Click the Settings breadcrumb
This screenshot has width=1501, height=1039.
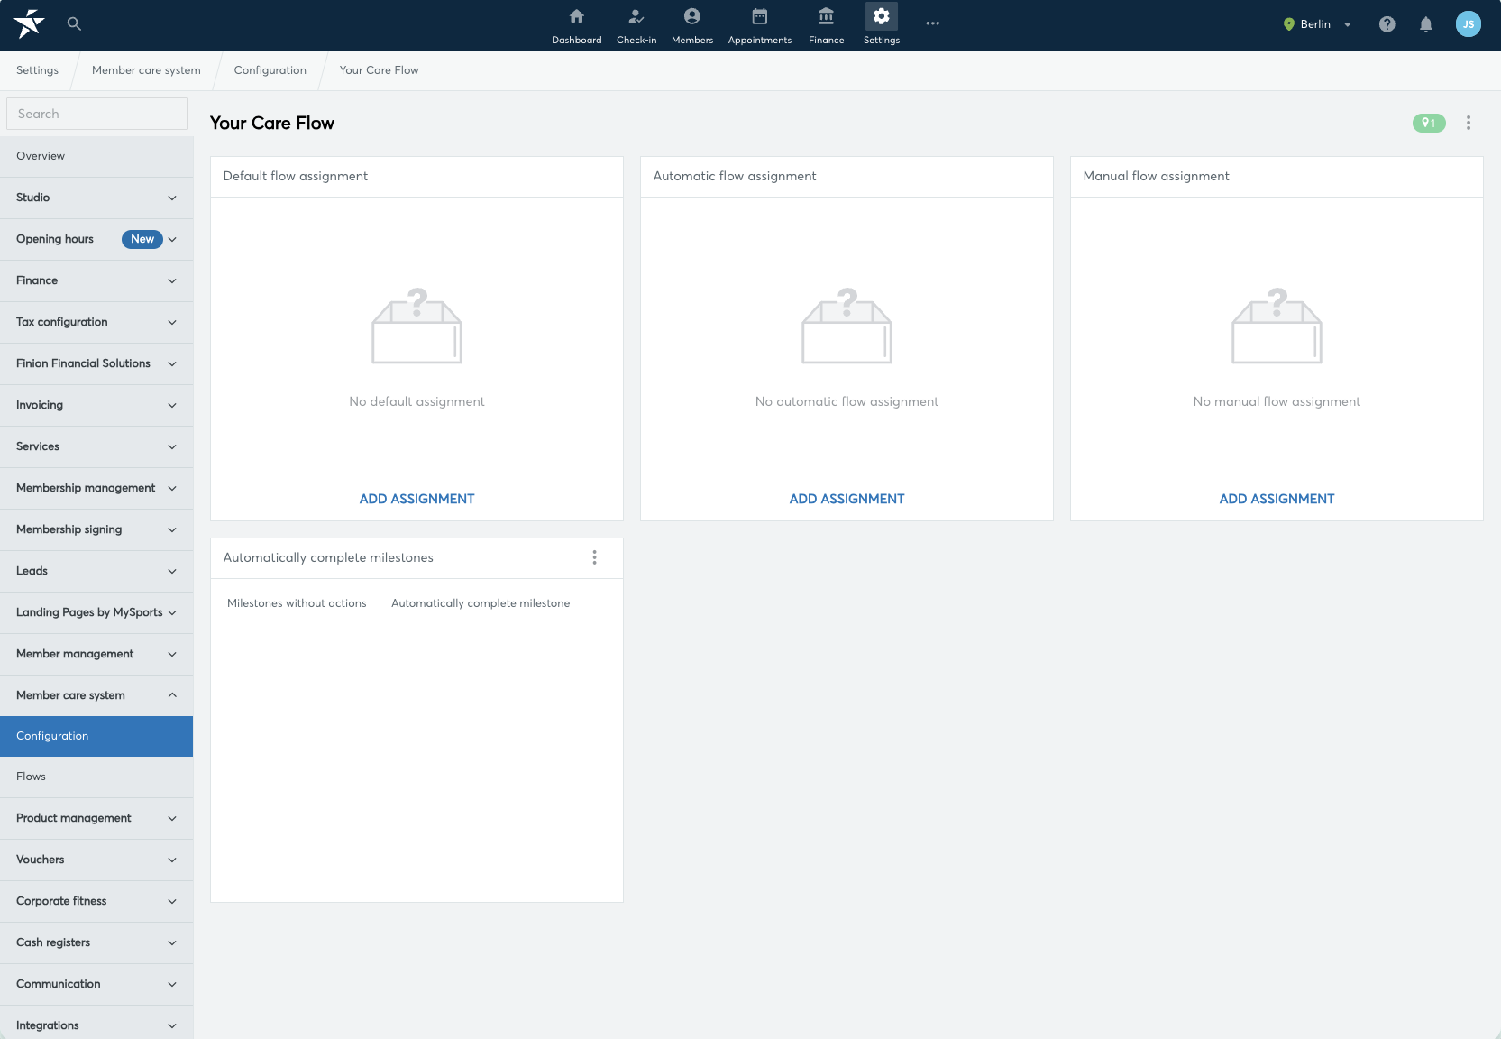[x=37, y=70]
